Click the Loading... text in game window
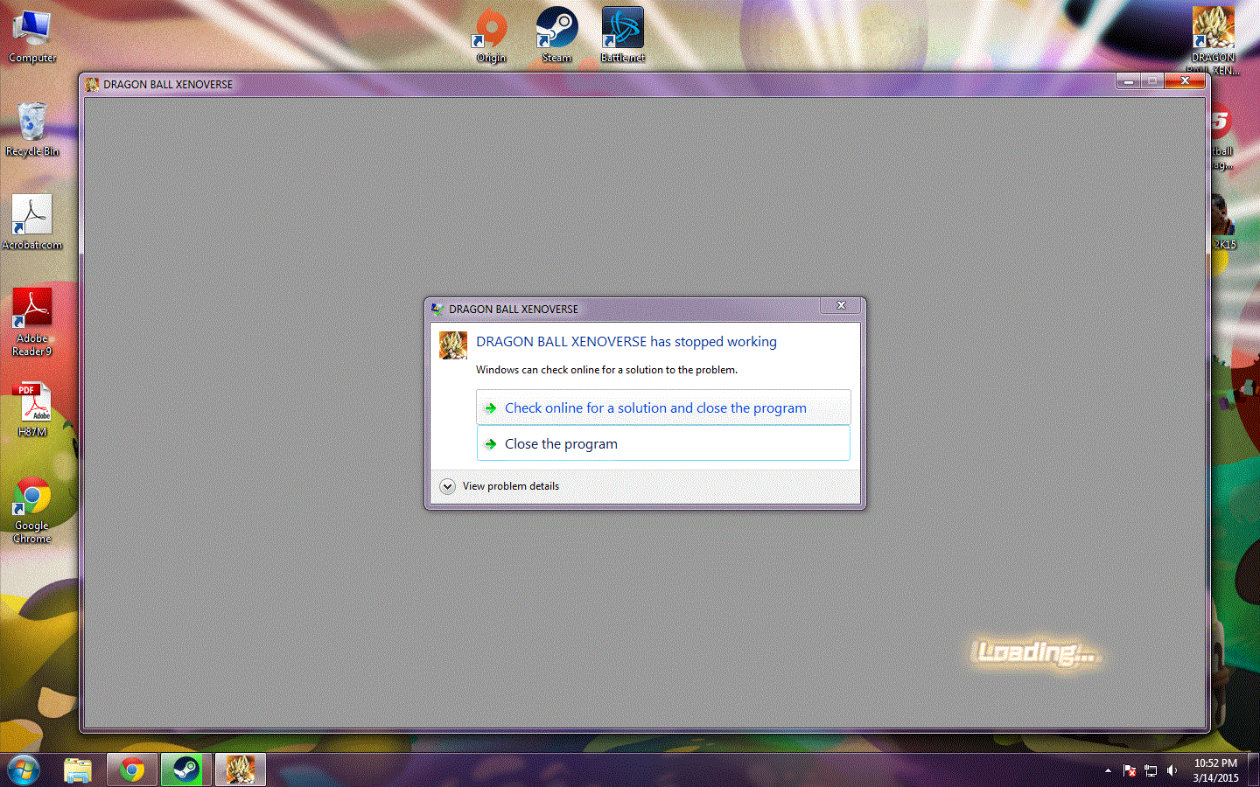1260x787 pixels. pos(1036,652)
